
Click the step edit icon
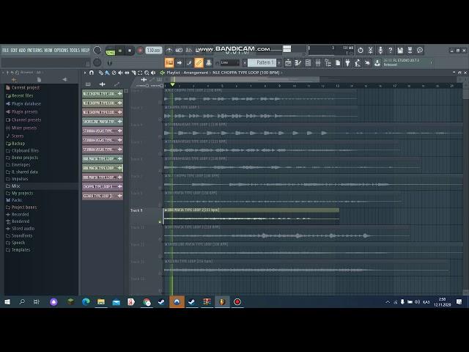(189, 62)
